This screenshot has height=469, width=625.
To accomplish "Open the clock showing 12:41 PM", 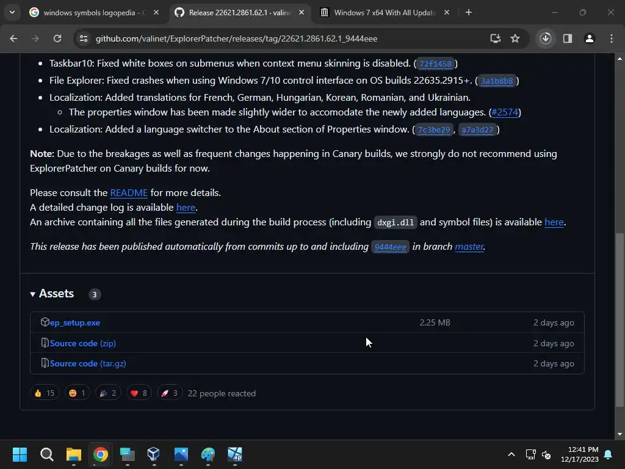I will coord(580,454).
